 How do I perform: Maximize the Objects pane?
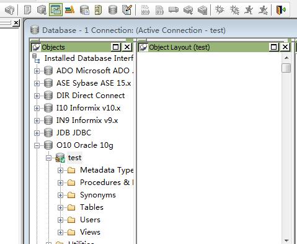pyautogui.click(x=116, y=47)
